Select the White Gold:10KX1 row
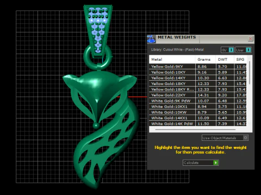 (198, 107)
